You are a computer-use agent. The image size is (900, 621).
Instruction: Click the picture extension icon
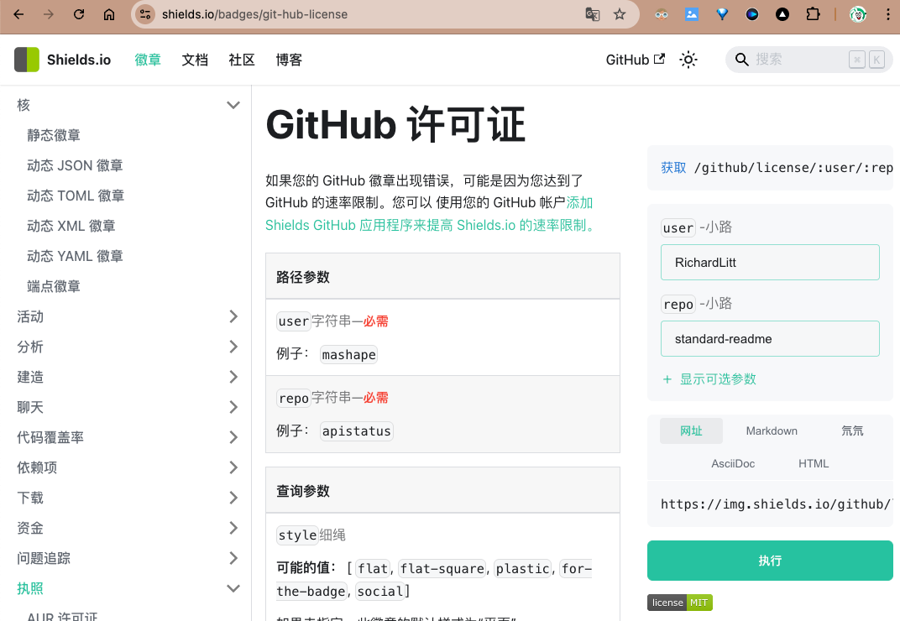pyautogui.click(x=692, y=14)
